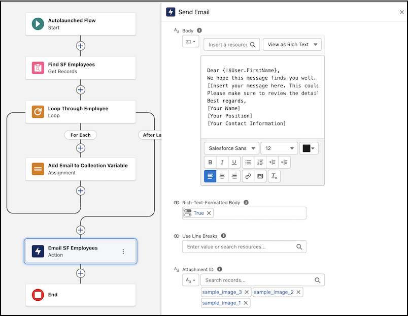
Task: Open the font size 12 dropdown
Action: (279, 148)
